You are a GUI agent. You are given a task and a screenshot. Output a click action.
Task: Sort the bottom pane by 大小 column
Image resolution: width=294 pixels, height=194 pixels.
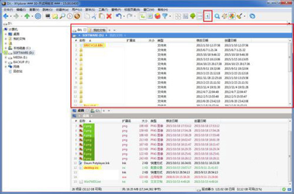coord(145,121)
